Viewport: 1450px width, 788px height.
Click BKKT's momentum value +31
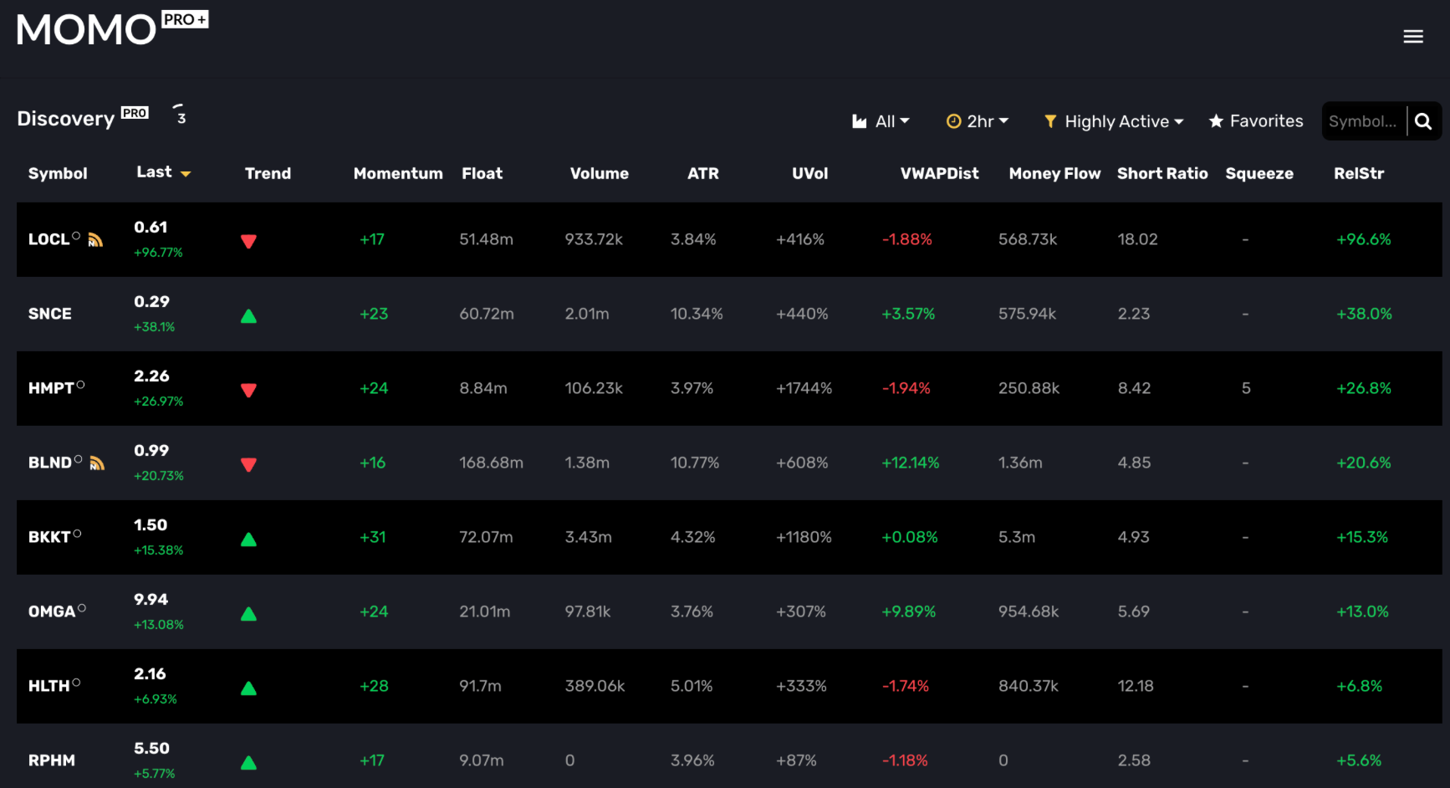[x=373, y=537]
